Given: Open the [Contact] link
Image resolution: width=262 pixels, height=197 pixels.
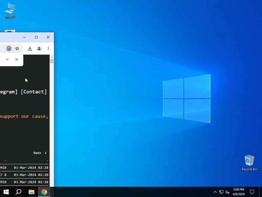Looking at the screenshot, I should click(34, 92).
